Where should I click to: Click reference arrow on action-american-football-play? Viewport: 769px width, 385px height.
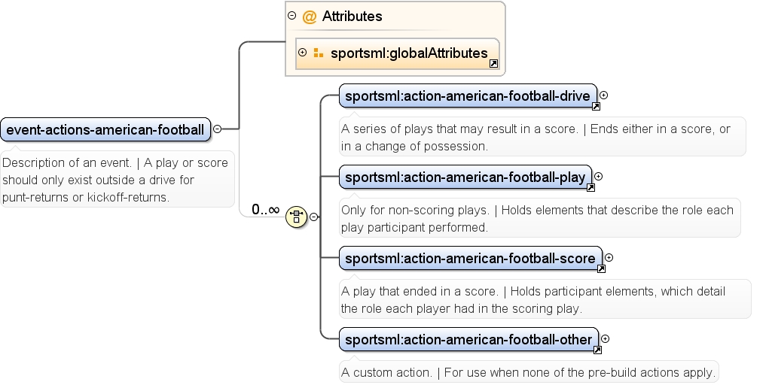[591, 187]
